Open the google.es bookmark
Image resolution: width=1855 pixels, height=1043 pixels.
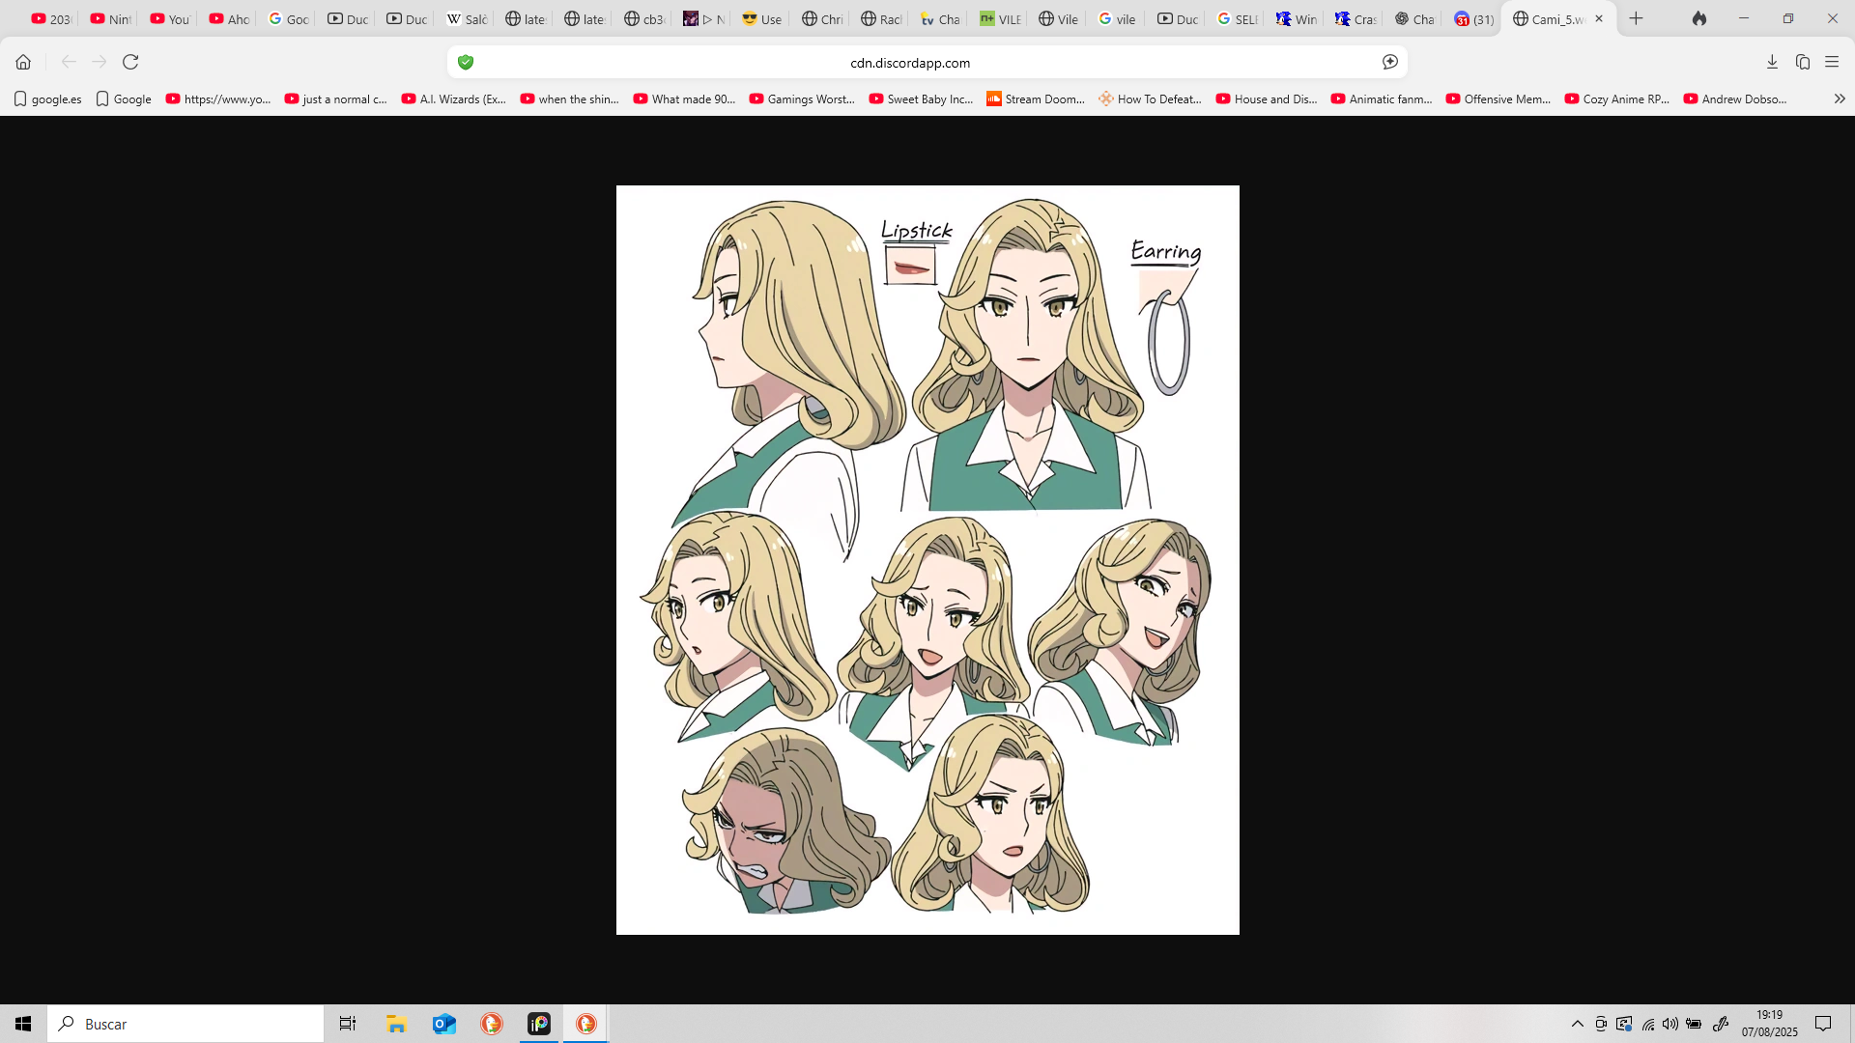pos(47,99)
